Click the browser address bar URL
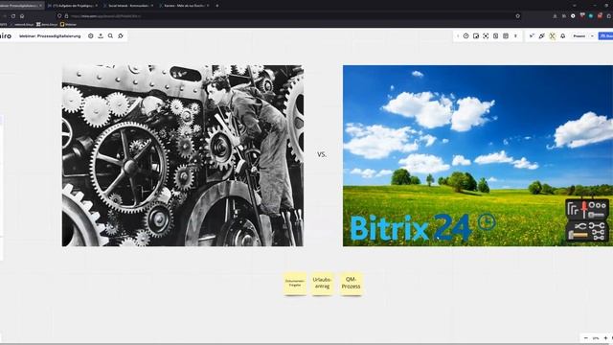Screen dimensions: 613x345 pos(105,16)
